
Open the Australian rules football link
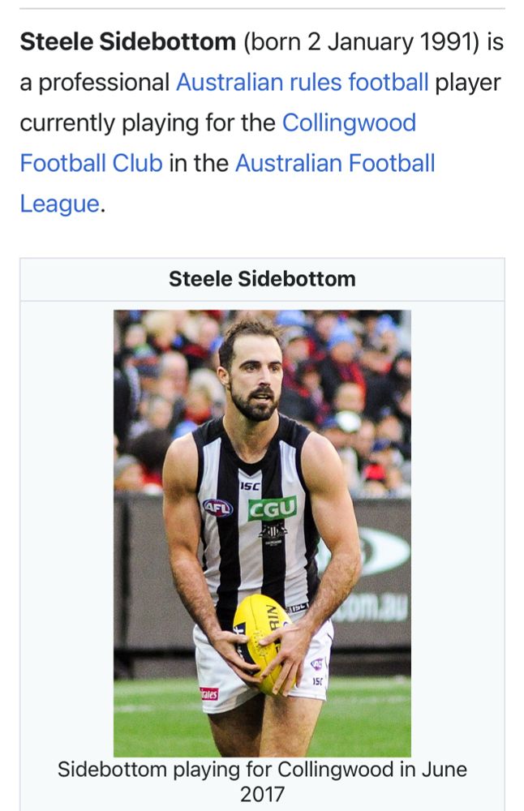coord(302,82)
